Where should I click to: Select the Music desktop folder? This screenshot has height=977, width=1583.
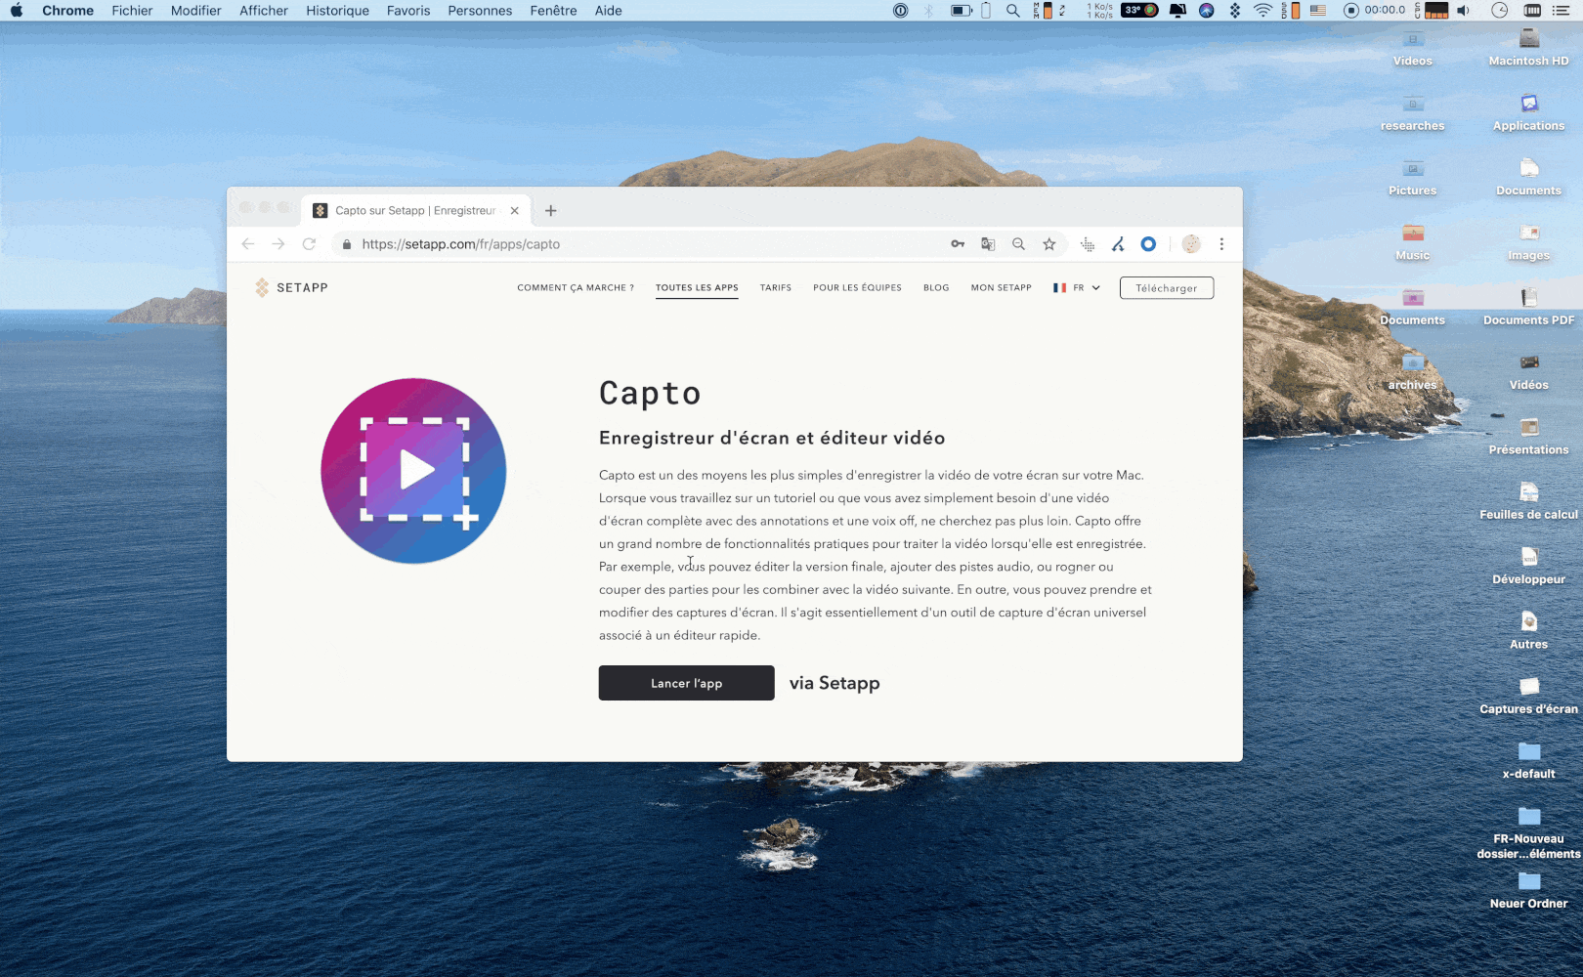(x=1413, y=241)
